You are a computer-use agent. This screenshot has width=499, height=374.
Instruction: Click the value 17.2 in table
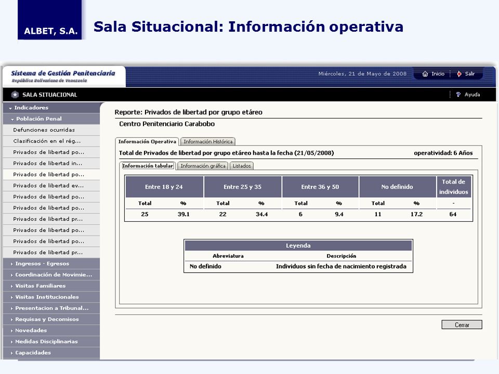coord(416,214)
